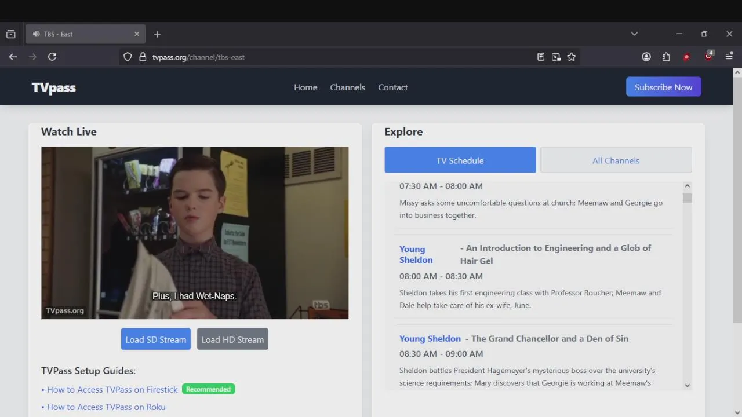Screen dimensions: 742x417
Task: Click the schedule scrollbar down arrow
Action: click(687, 385)
